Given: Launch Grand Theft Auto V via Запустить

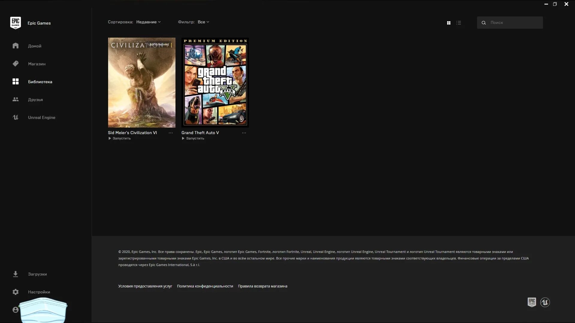Looking at the screenshot, I should [x=193, y=138].
